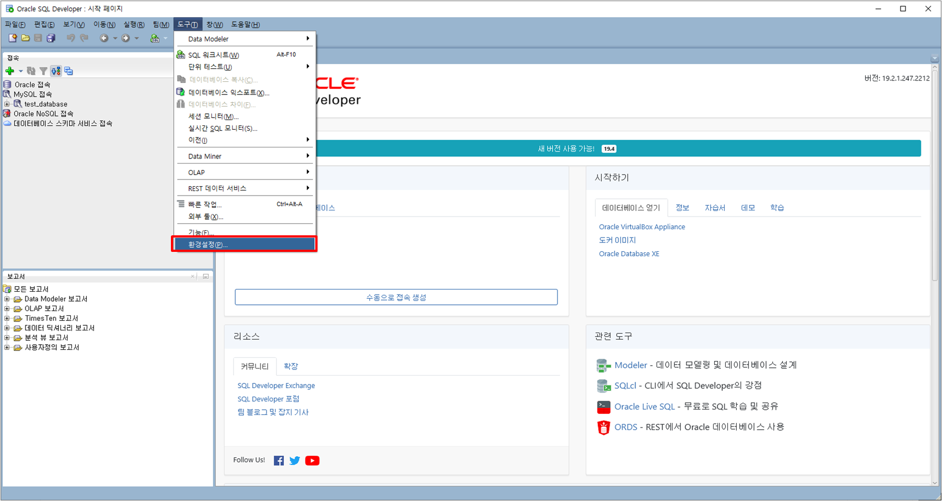The height and width of the screenshot is (501, 942).
Task: Click the Twitter bird icon
Action: tap(295, 461)
